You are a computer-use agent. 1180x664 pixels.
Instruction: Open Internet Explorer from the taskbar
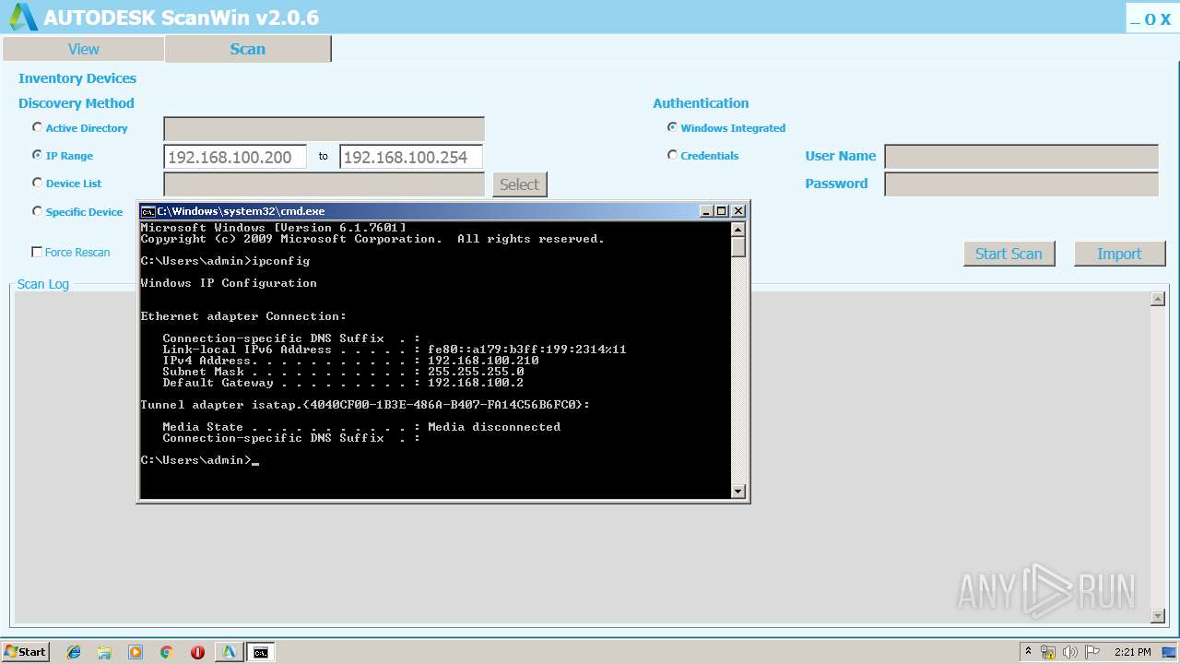pyautogui.click(x=74, y=652)
